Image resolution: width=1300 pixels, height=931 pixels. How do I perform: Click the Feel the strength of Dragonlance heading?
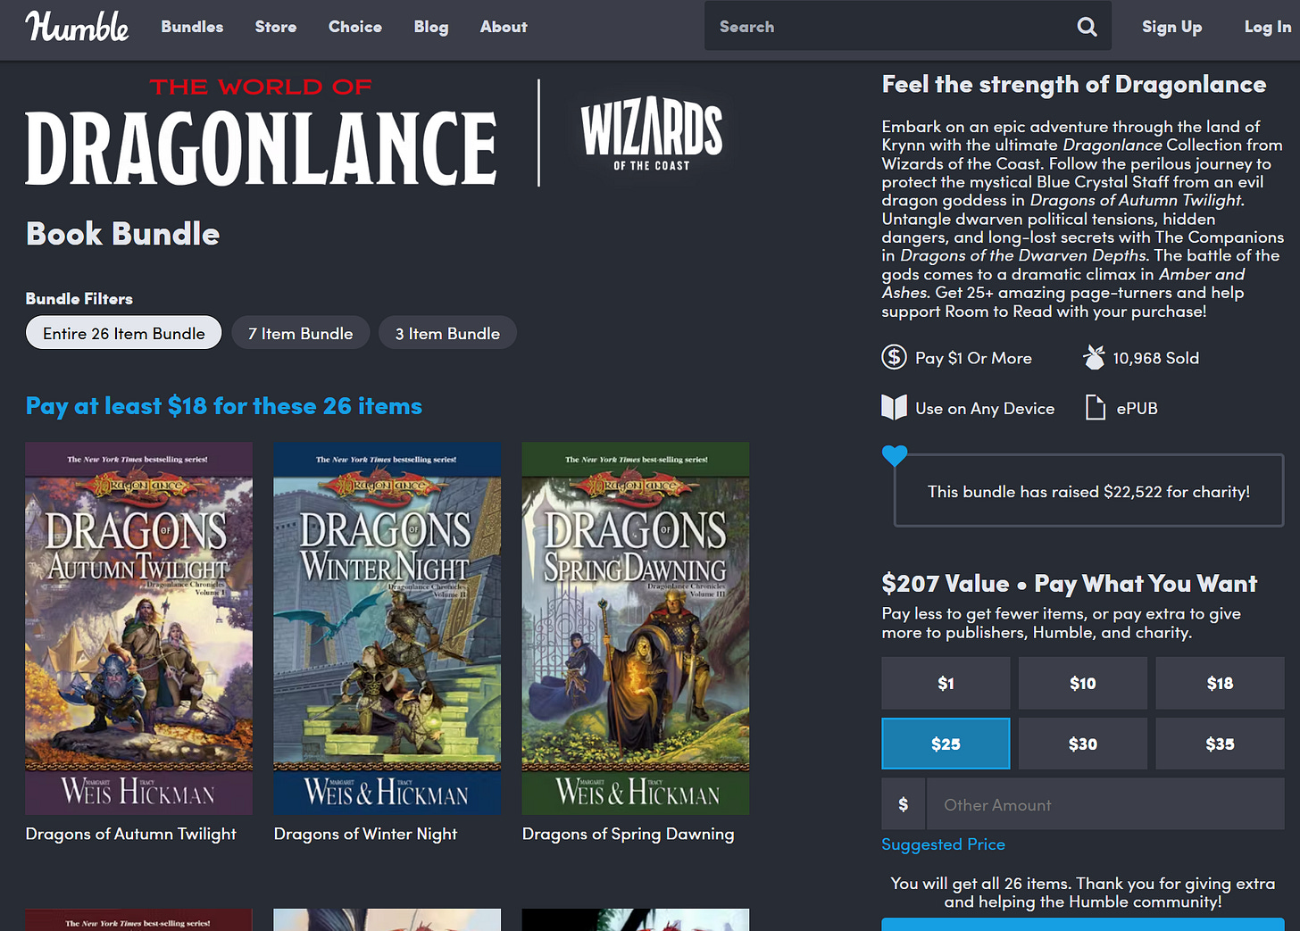pos(1074,85)
